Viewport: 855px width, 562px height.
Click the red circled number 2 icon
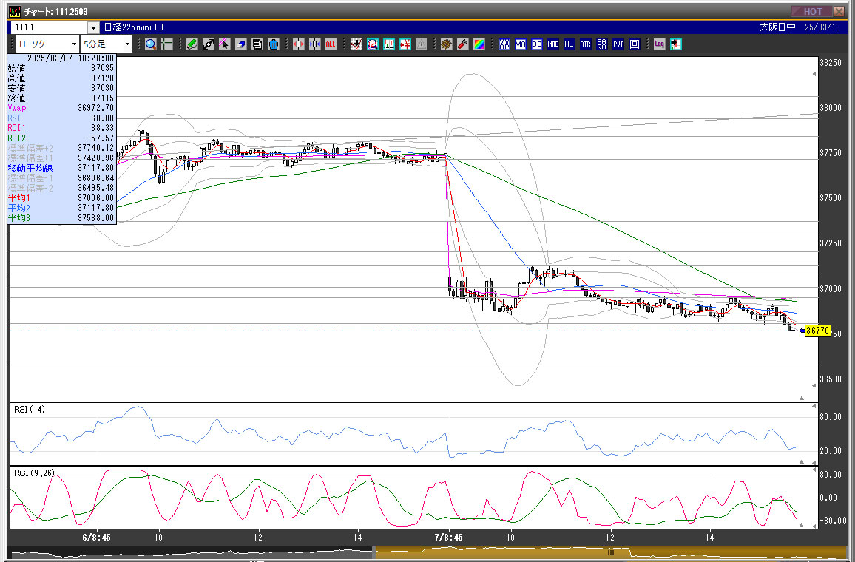pos(373,44)
